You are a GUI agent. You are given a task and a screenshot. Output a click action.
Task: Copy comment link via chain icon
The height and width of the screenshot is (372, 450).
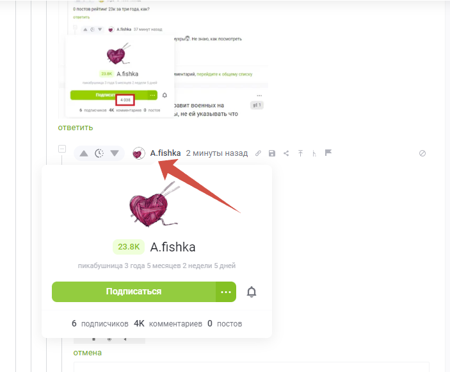(x=258, y=153)
